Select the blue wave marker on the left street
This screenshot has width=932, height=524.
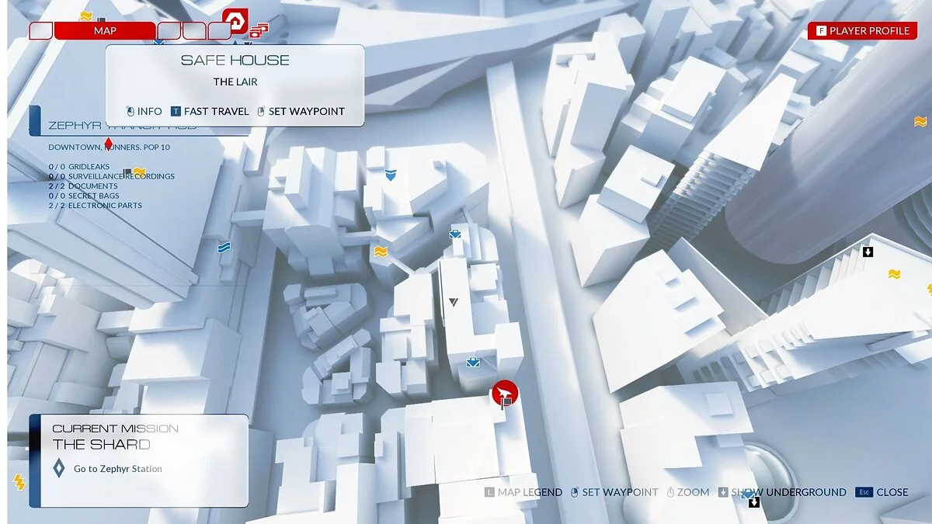click(224, 247)
